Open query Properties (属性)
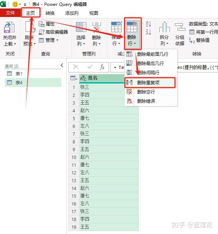The image size is (218, 234). (x=47, y=24)
